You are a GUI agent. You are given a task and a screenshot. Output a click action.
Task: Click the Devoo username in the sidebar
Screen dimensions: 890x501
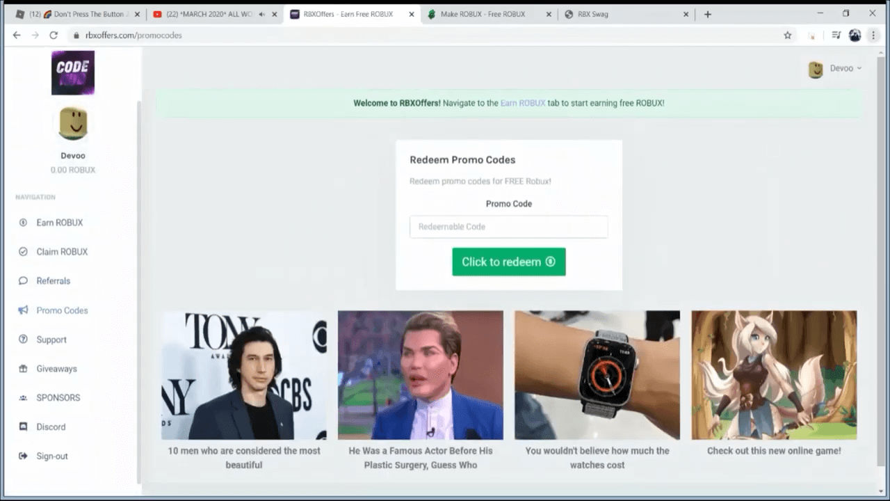(73, 156)
